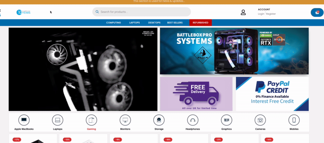Click the red Gaming label text
This screenshot has height=143, width=324.
tap(91, 129)
